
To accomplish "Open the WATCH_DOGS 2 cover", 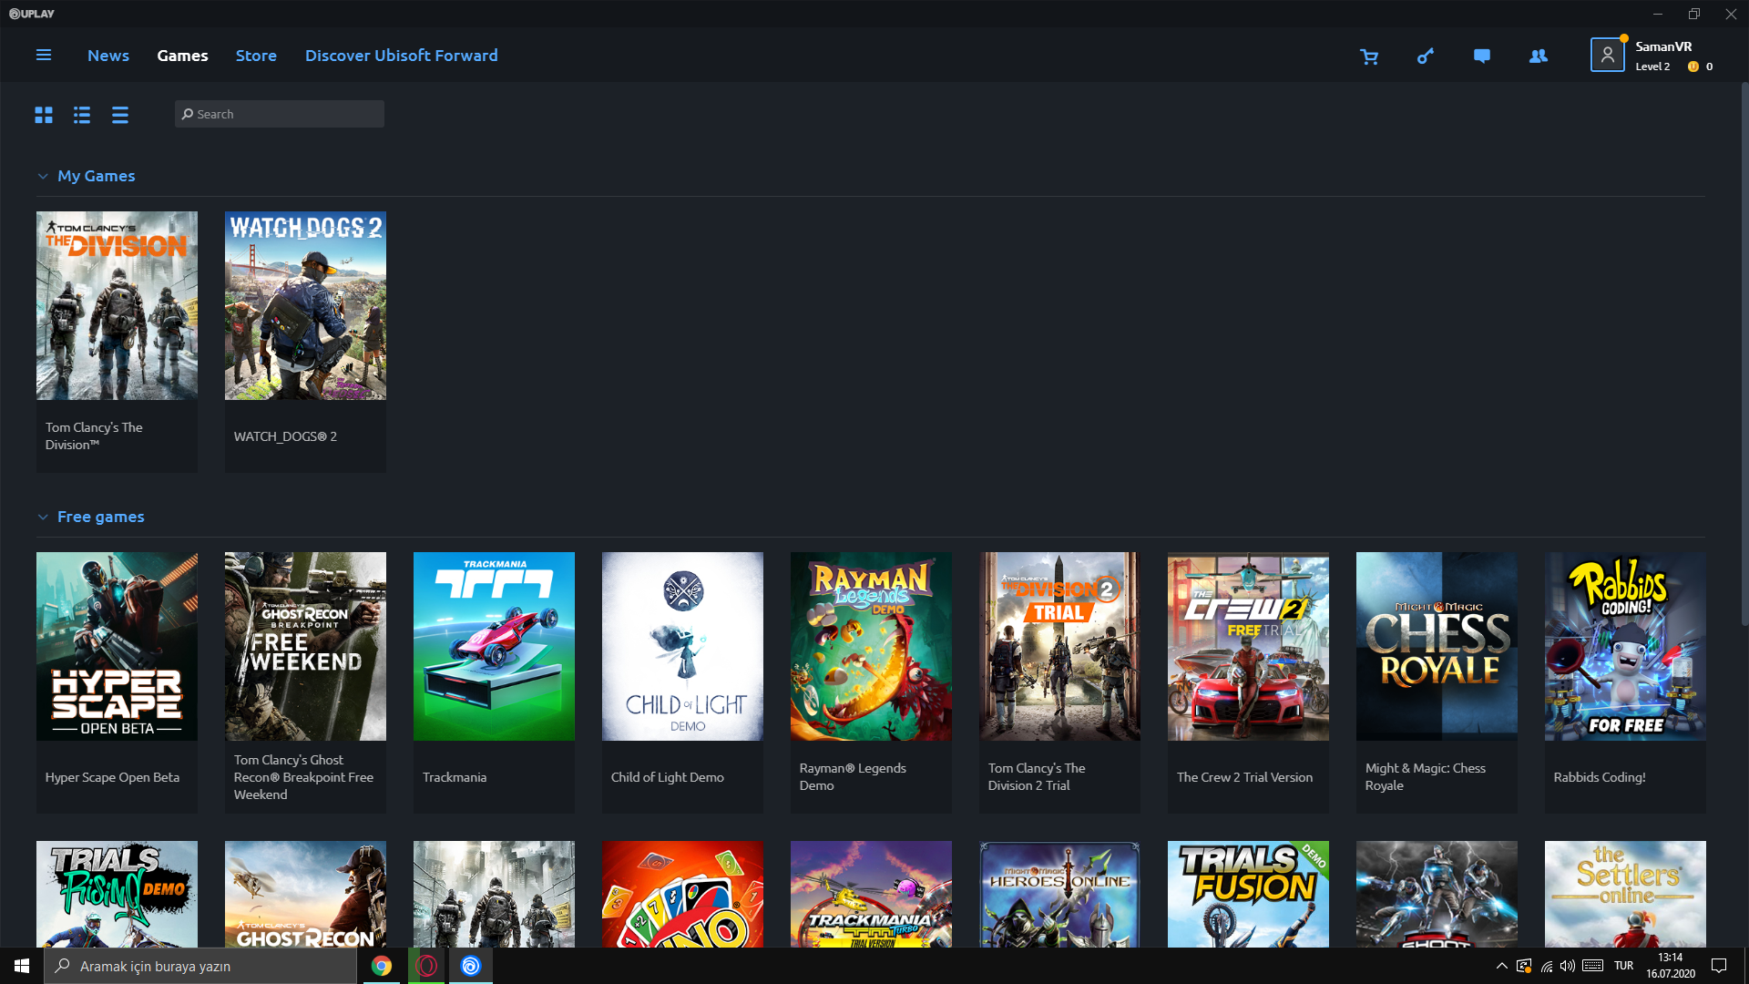I will click(x=305, y=305).
